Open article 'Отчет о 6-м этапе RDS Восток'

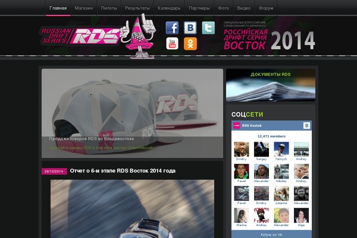(x=123, y=171)
